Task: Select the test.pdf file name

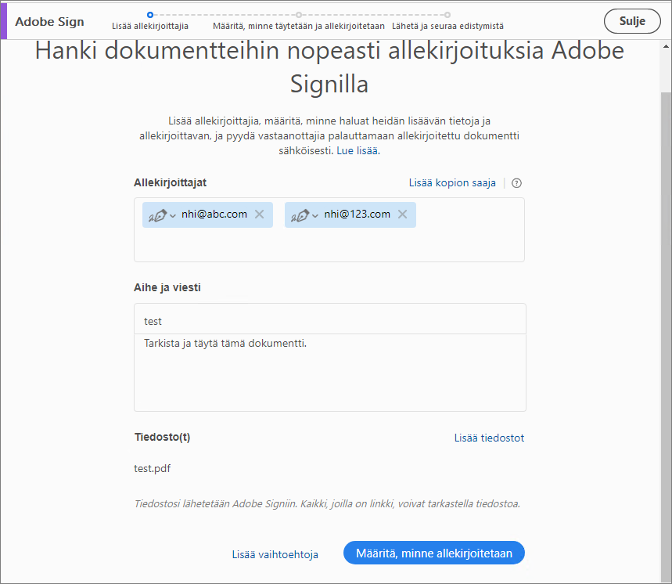Action: [x=153, y=468]
